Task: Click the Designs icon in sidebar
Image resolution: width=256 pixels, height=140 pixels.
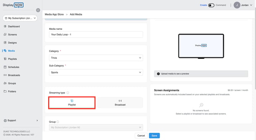Action: 5,42
